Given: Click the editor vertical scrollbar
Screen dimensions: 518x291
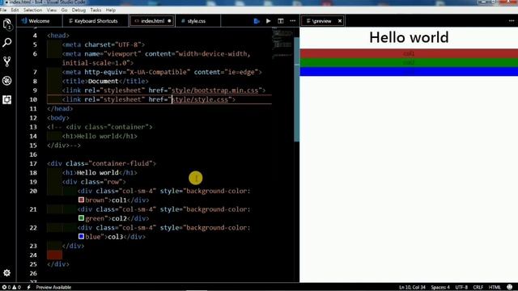Looking at the screenshot, I should [297, 89].
